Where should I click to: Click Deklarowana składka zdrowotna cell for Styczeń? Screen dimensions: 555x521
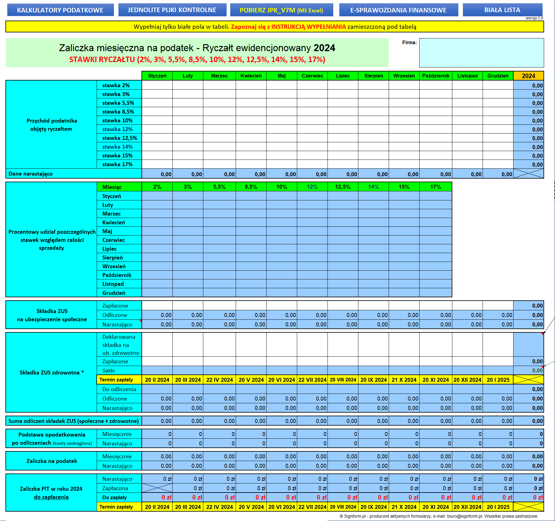(x=157, y=345)
